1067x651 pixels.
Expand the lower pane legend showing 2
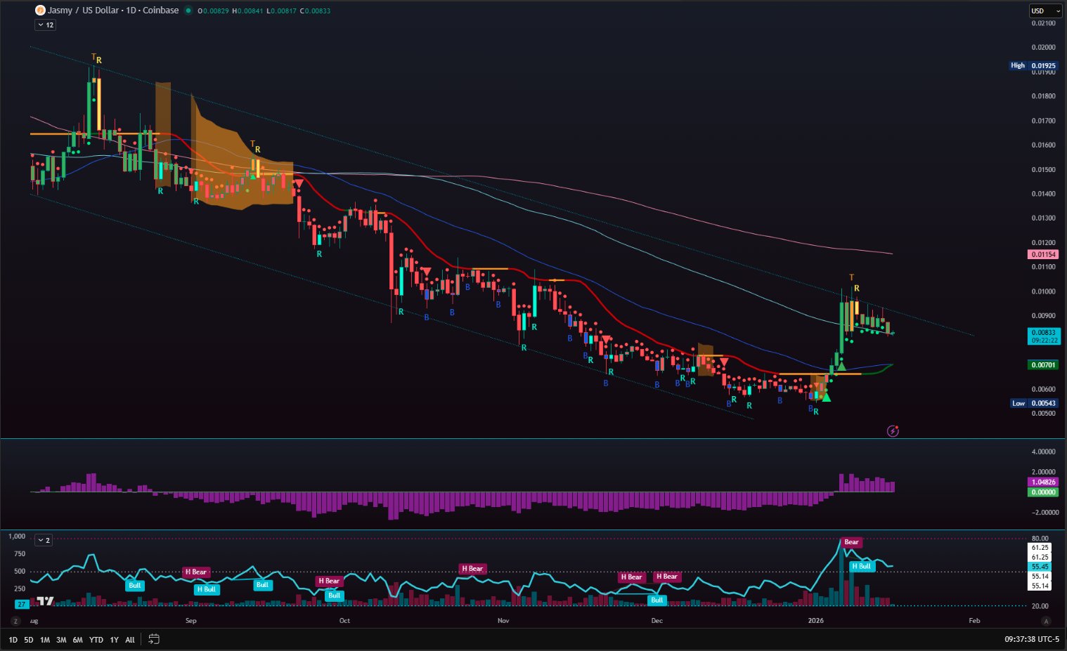(44, 540)
